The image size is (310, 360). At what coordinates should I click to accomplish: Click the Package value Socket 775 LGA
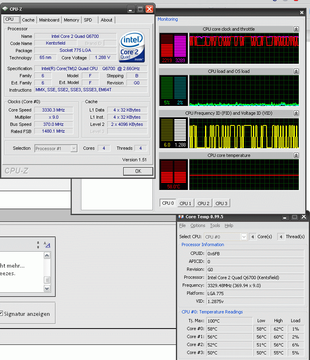[75, 50]
